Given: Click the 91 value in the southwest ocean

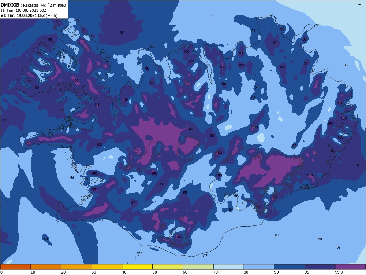Looking at the screenshot, I should point(46,239).
